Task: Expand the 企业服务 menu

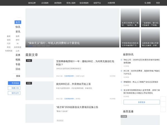Action: point(45,3)
